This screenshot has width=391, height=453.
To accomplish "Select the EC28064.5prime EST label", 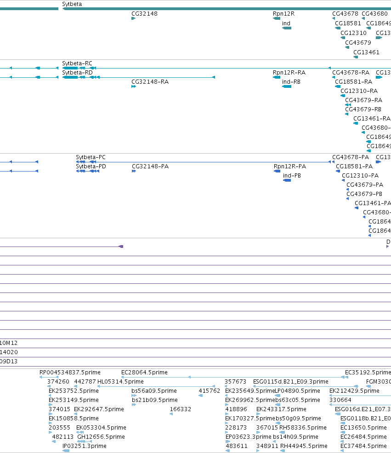I will (x=144, y=373).
